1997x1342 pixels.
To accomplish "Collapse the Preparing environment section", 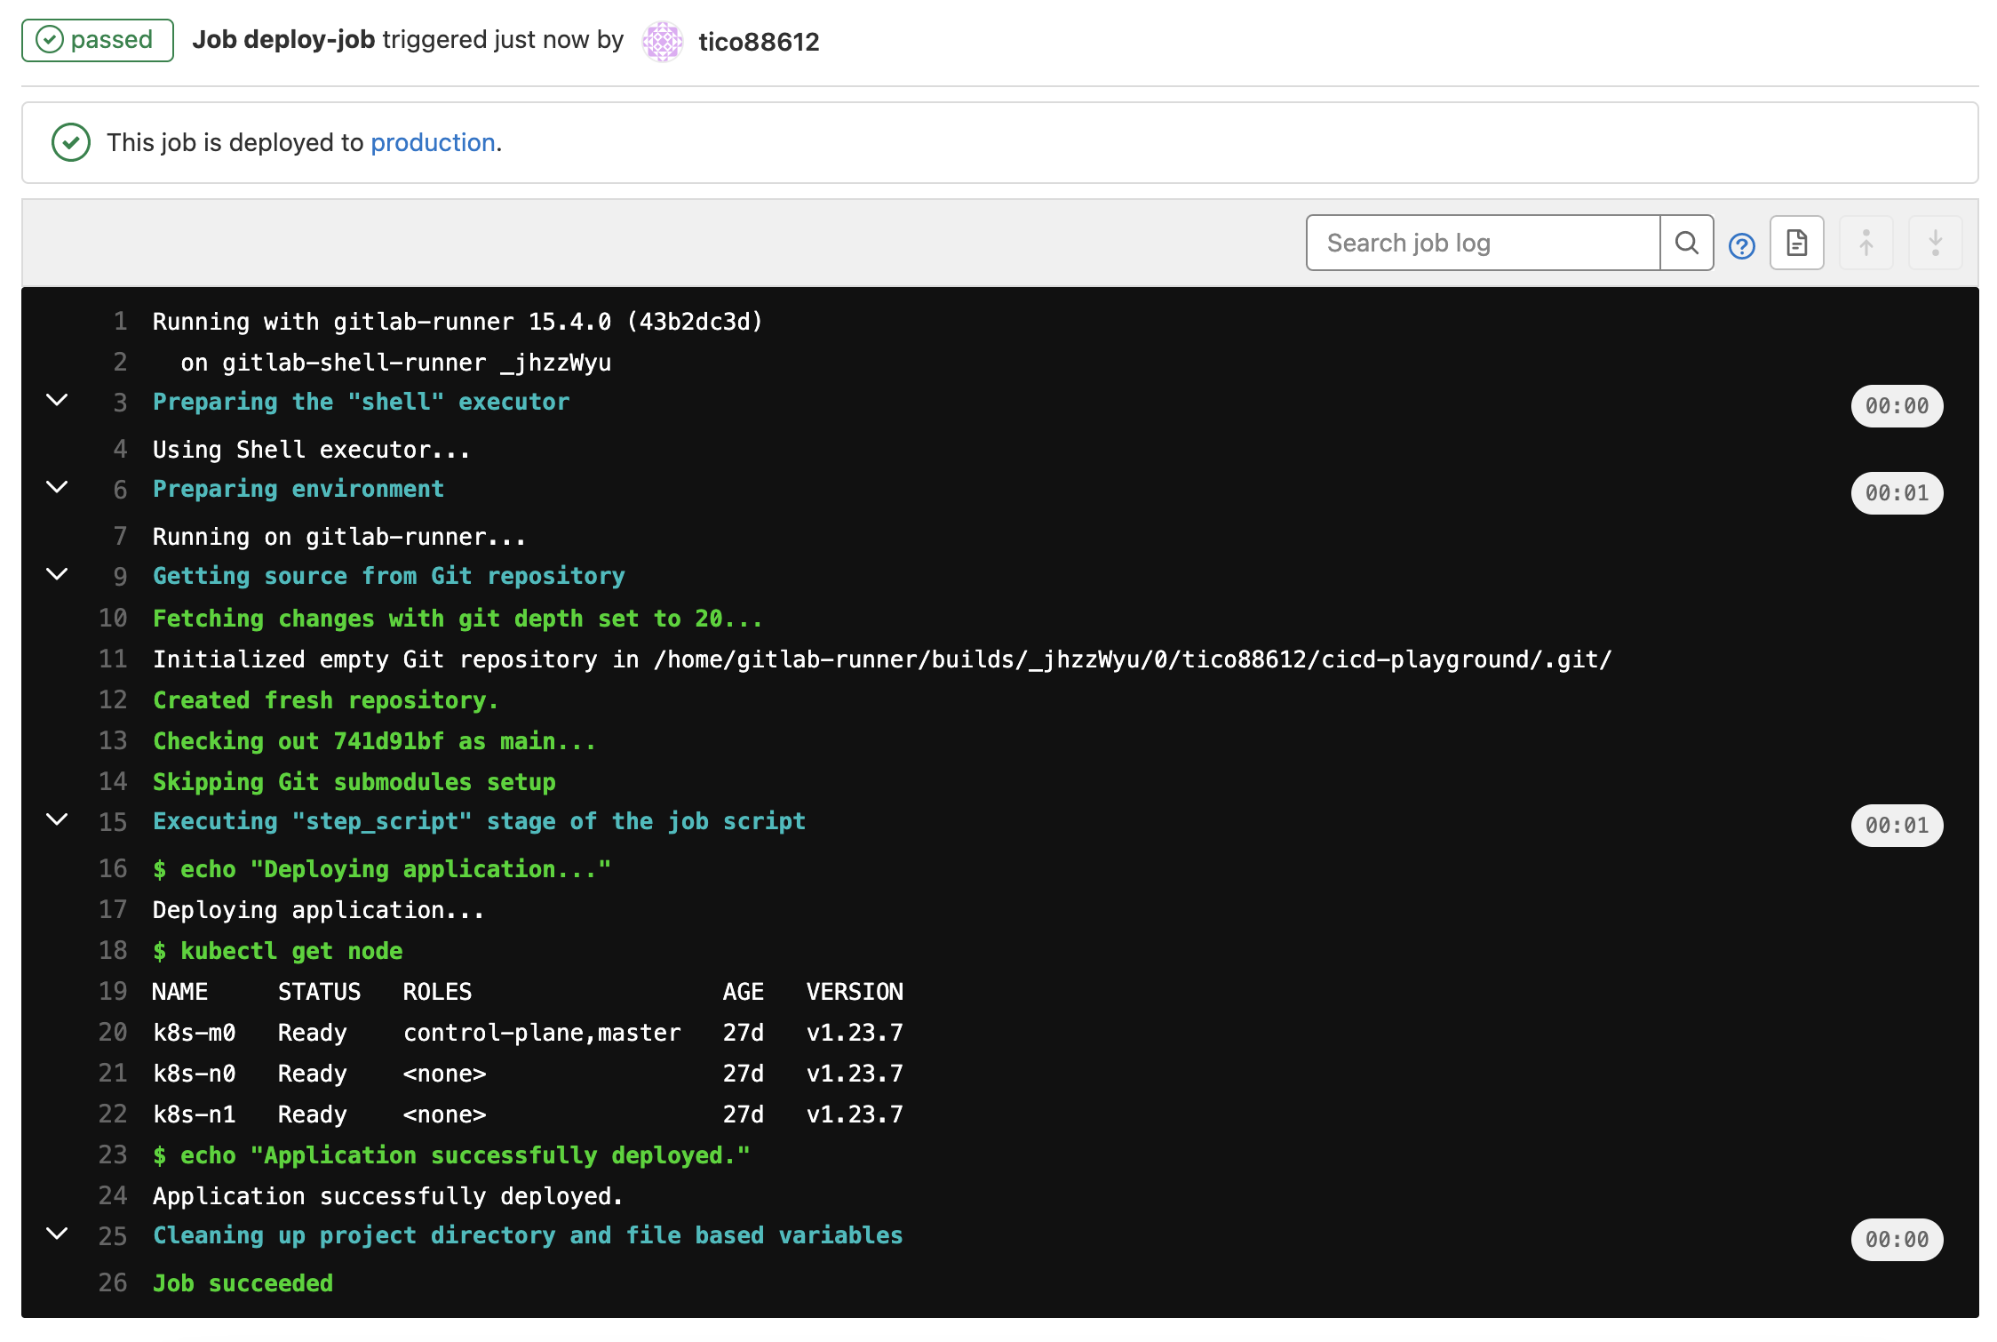I will pos(57,487).
